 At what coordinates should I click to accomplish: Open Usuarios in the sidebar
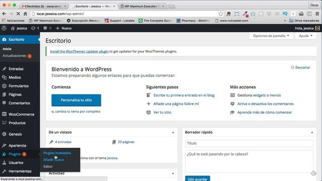[x=20, y=162]
